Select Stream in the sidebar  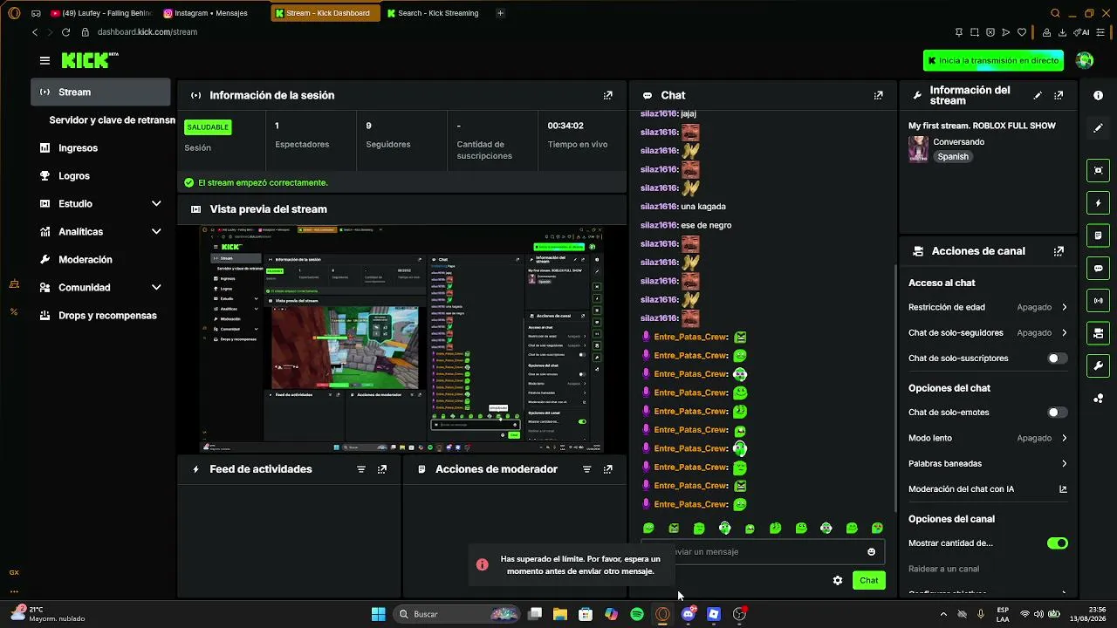tap(101, 92)
